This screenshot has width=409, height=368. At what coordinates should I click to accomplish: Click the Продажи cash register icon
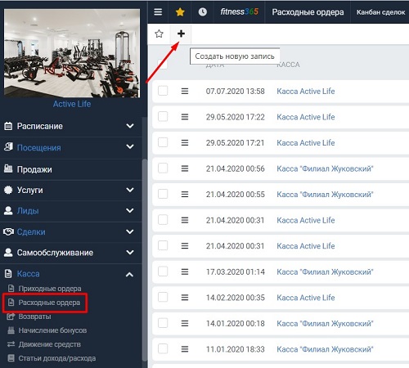pyautogui.click(x=8, y=168)
